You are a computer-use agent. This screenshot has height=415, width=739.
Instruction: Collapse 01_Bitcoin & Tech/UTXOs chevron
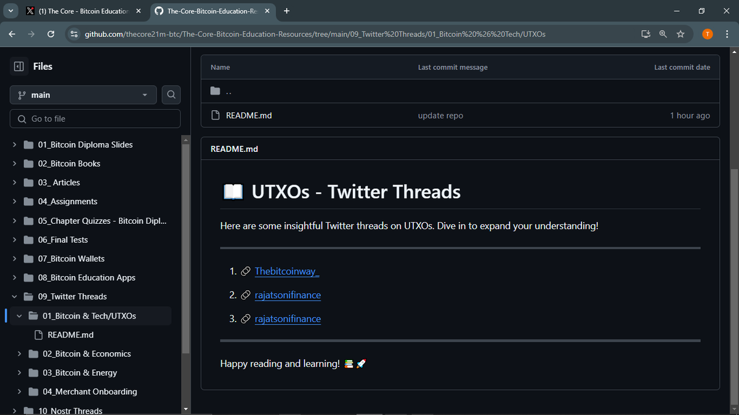tap(19, 316)
